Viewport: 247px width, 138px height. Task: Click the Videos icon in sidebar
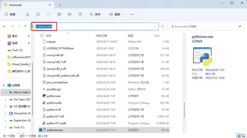(9, 43)
